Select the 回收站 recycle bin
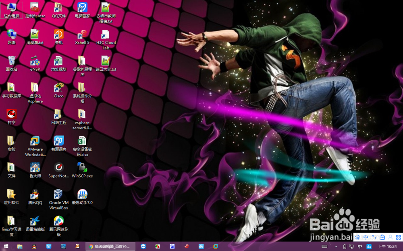This screenshot has height=251, width=403. click(12, 63)
